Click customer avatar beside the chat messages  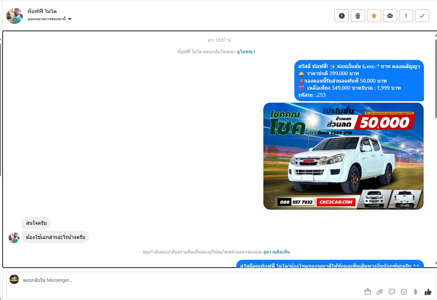pyautogui.click(x=14, y=237)
